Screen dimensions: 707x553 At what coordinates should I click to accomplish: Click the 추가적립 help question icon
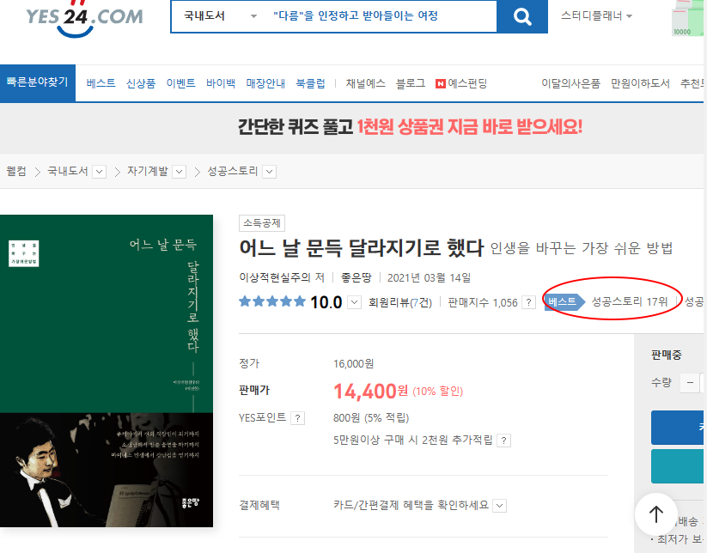click(504, 441)
